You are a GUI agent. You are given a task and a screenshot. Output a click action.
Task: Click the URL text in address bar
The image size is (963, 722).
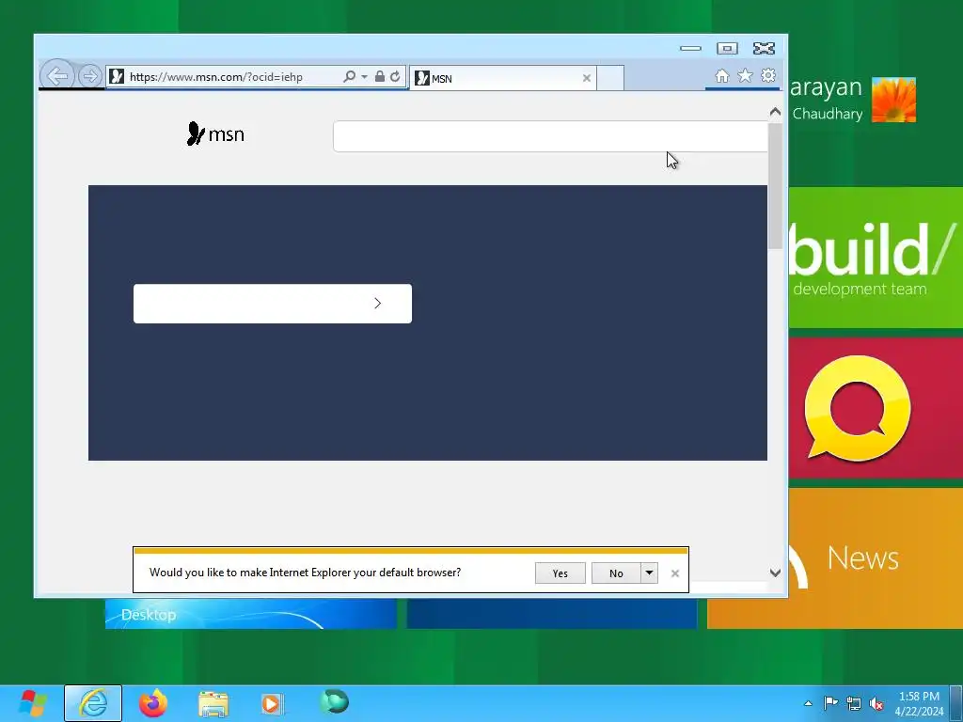[x=216, y=77]
